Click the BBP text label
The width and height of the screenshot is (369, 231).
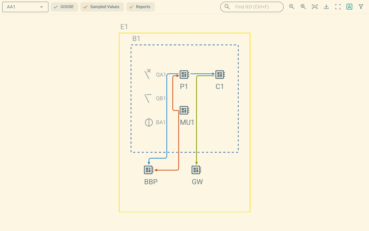click(x=151, y=182)
